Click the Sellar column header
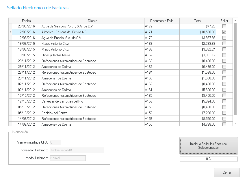Screen dimensions: 247x184 point(224,21)
